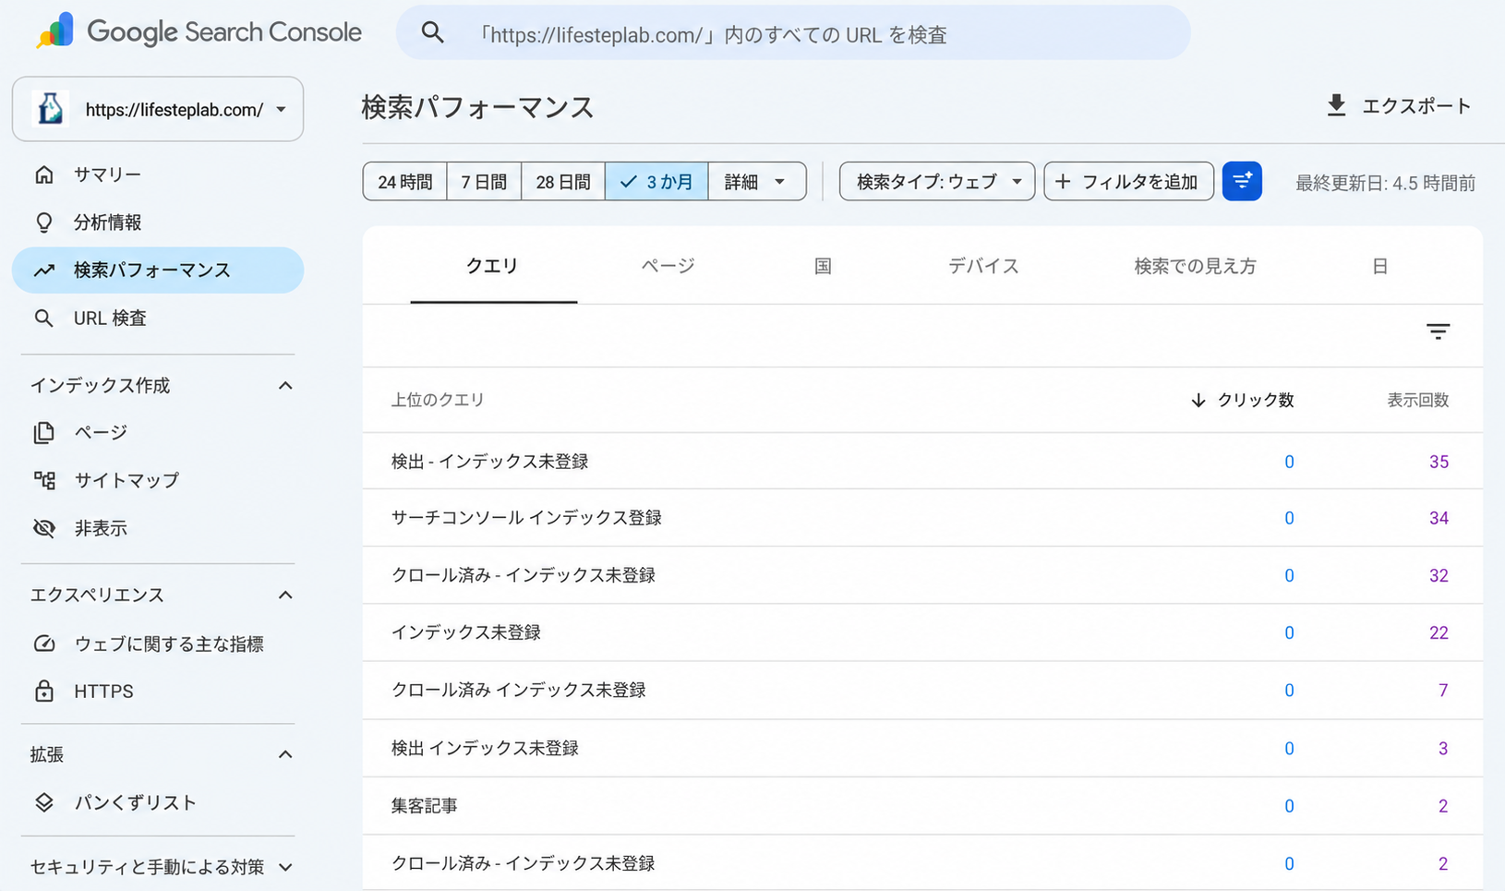Select the クエリ tab
This screenshot has width=1505, height=891.
pos(493,266)
